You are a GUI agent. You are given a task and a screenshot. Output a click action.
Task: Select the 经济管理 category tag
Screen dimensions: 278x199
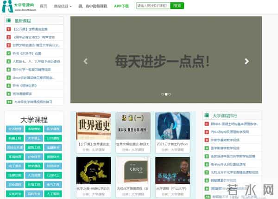(15, 129)
